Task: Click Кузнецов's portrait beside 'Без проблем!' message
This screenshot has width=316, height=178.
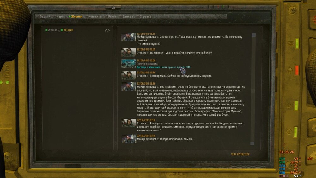Action: [129, 86]
